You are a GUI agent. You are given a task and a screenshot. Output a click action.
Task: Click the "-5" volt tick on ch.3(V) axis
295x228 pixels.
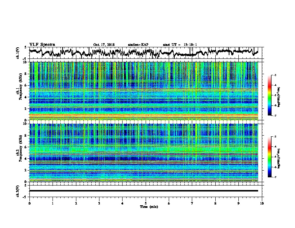coord(25,197)
